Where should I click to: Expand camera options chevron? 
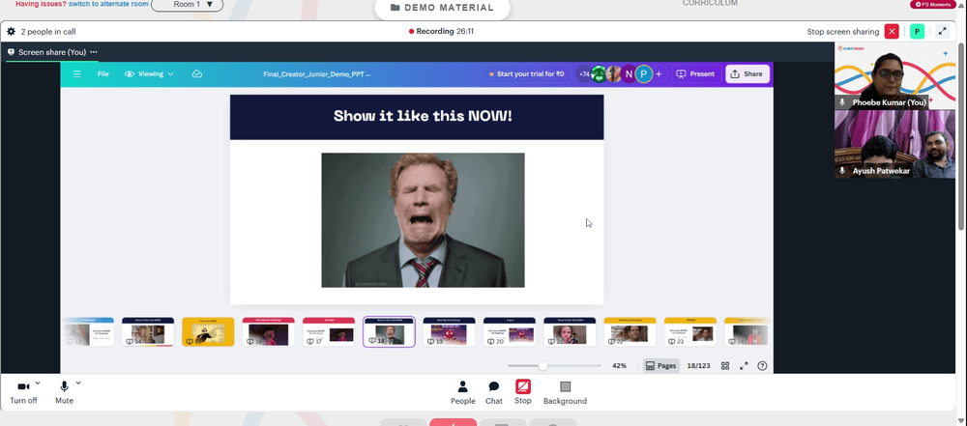pos(38,383)
